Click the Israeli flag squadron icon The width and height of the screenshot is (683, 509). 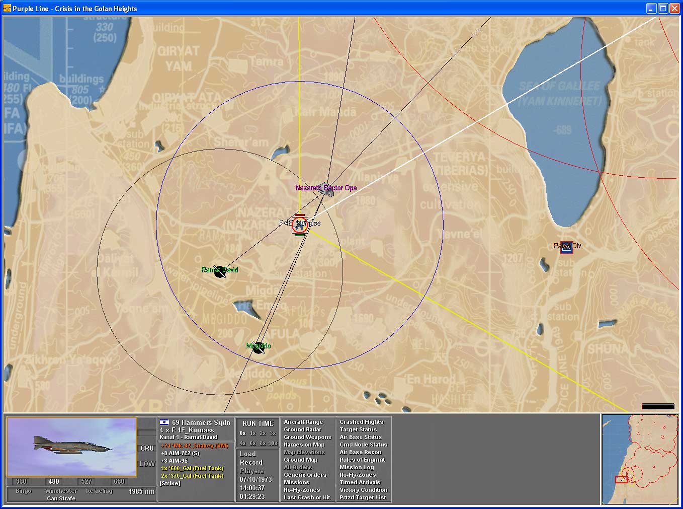[164, 422]
